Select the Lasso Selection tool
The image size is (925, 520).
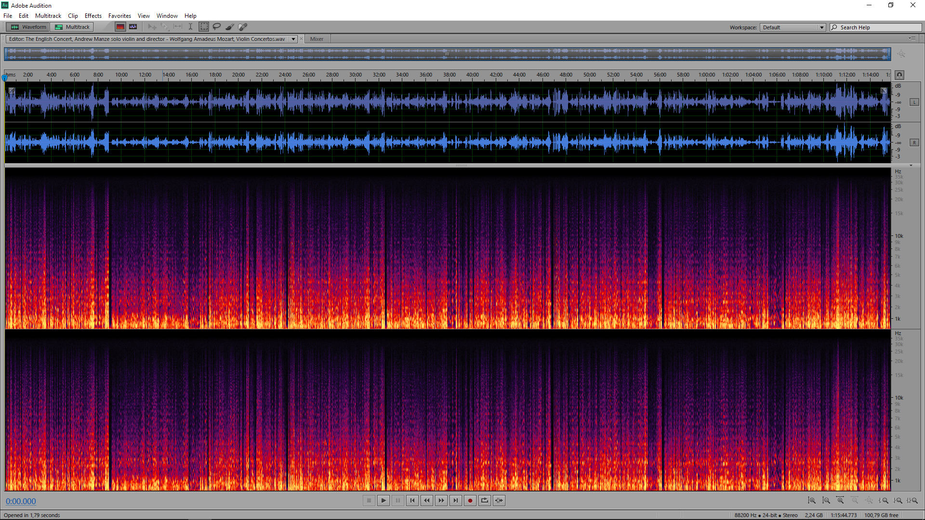tap(217, 27)
